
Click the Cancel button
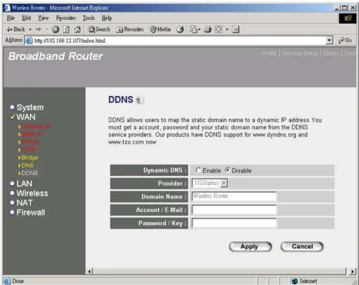(302, 247)
